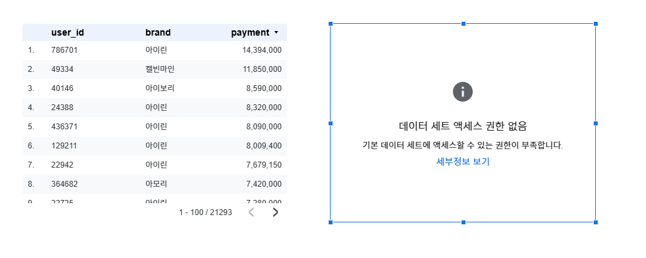Click the payment column header
Image resolution: width=646 pixels, height=258 pixels.
(250, 32)
